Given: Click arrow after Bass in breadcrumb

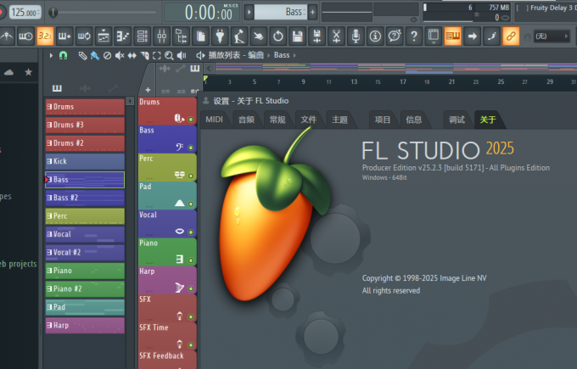Looking at the screenshot, I should pos(294,55).
